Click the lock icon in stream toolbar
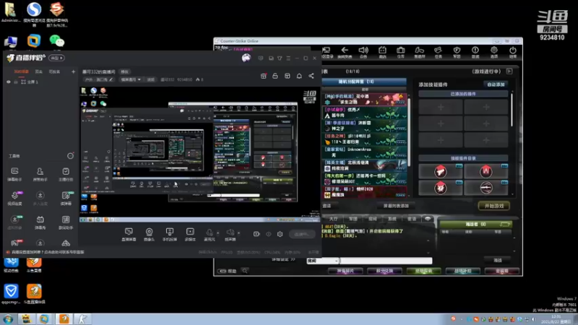The image size is (578, 325). coord(275,76)
